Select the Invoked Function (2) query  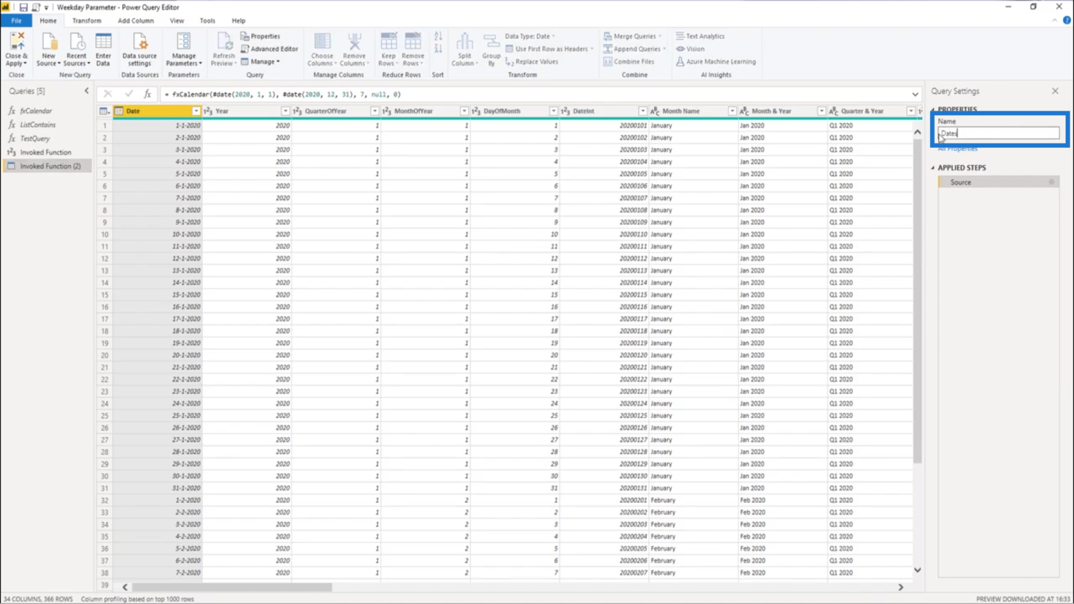(x=47, y=166)
